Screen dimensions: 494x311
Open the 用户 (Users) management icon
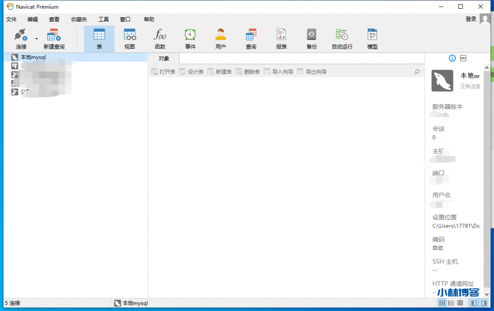220,39
